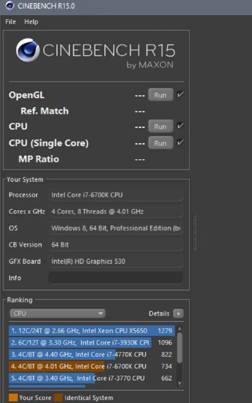Expand ranking Details with arrow button
252x403 pixels.
(x=178, y=313)
